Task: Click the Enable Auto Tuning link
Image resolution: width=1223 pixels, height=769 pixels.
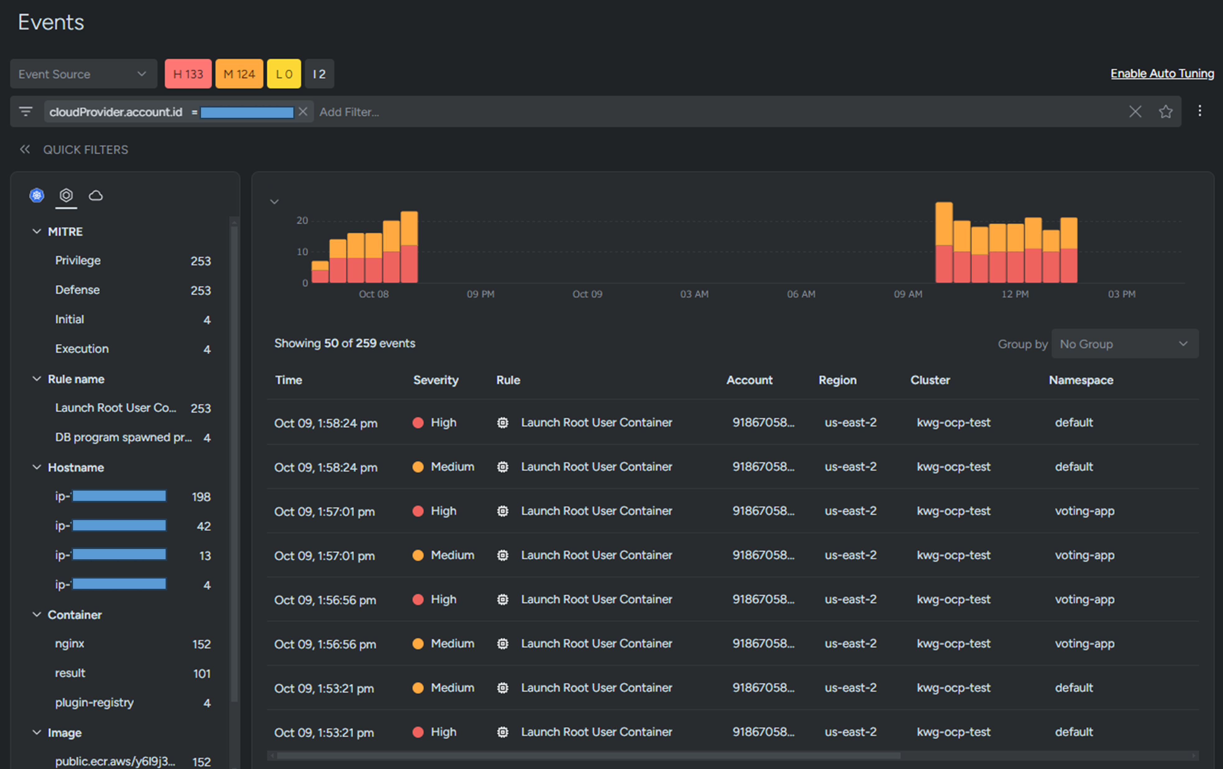Action: 1162,74
